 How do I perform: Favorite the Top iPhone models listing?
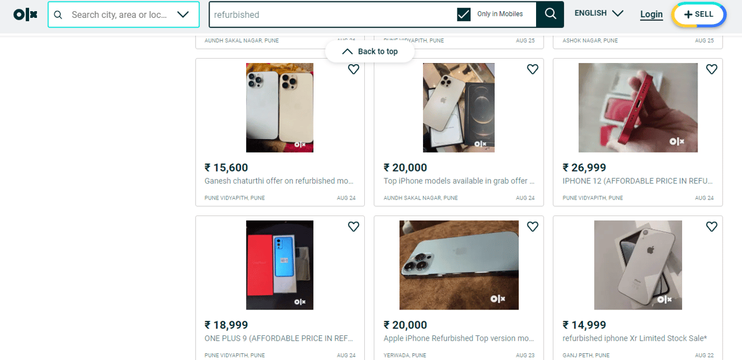[532, 69]
